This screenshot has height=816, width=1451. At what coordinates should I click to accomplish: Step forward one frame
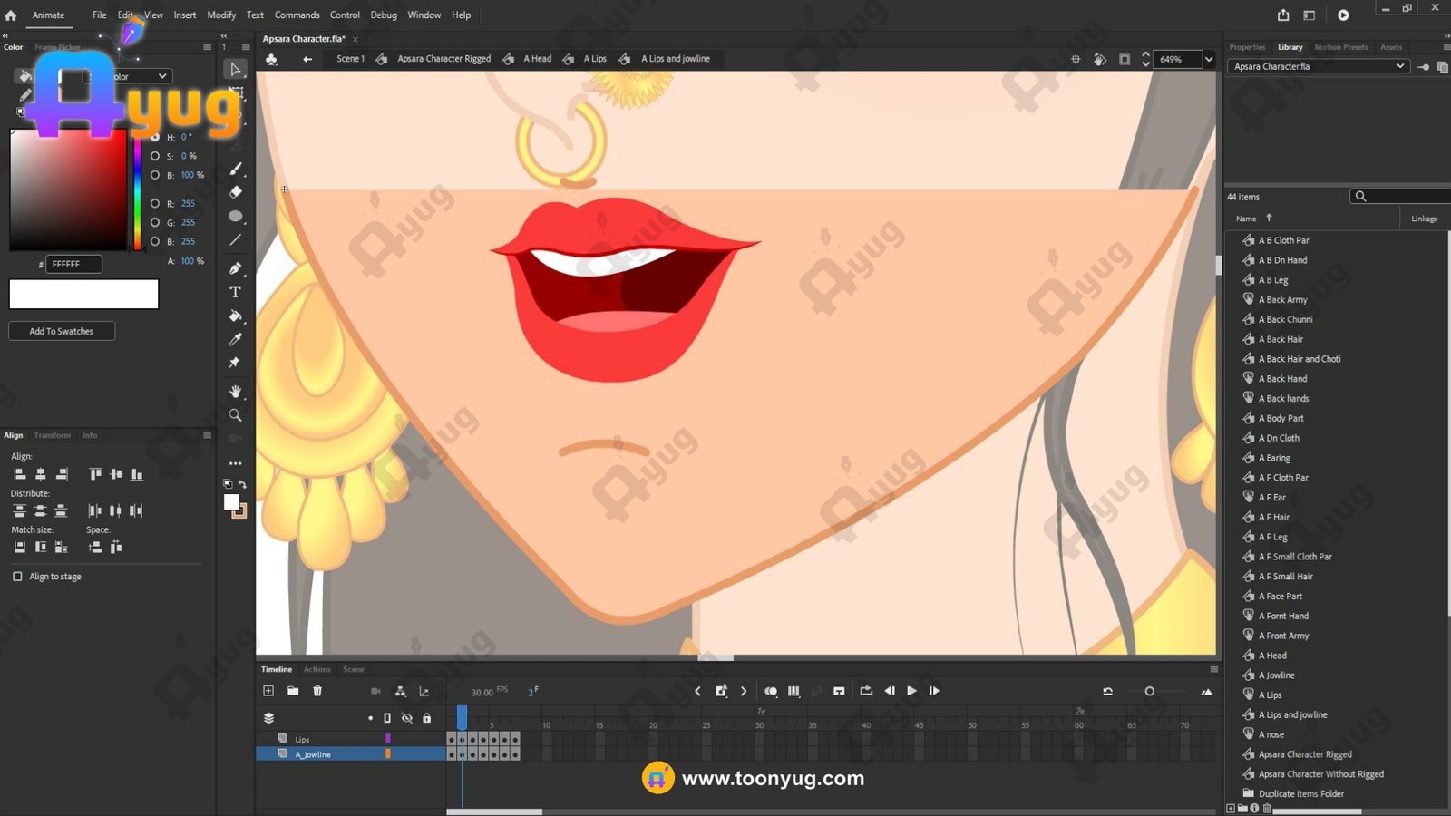point(934,691)
